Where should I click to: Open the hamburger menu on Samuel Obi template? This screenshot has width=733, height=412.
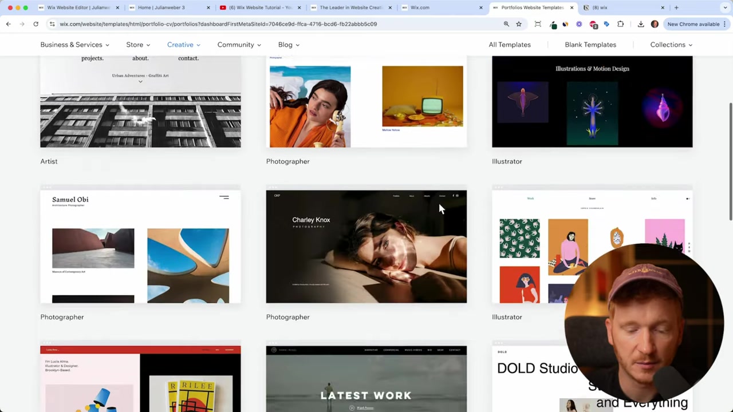click(x=224, y=197)
